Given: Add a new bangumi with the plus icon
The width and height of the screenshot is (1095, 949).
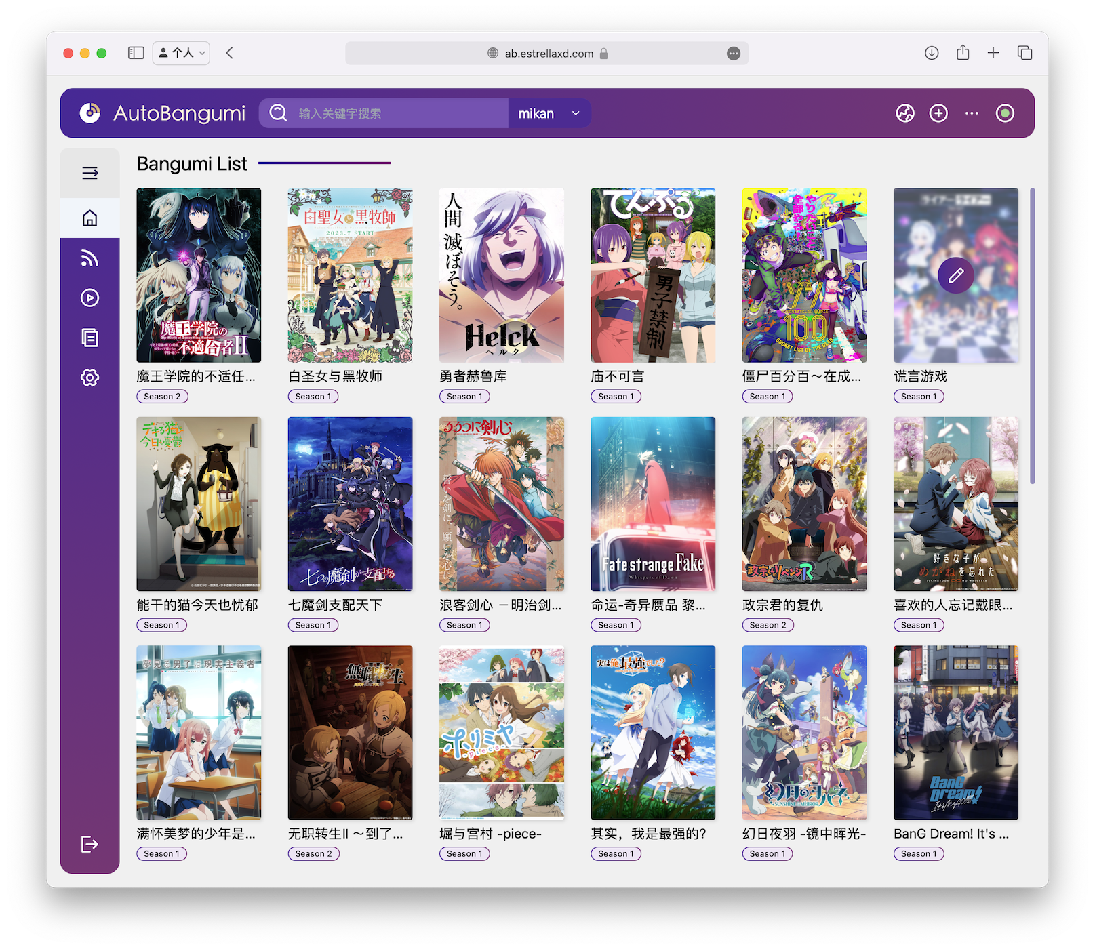Looking at the screenshot, I should click(x=938, y=113).
